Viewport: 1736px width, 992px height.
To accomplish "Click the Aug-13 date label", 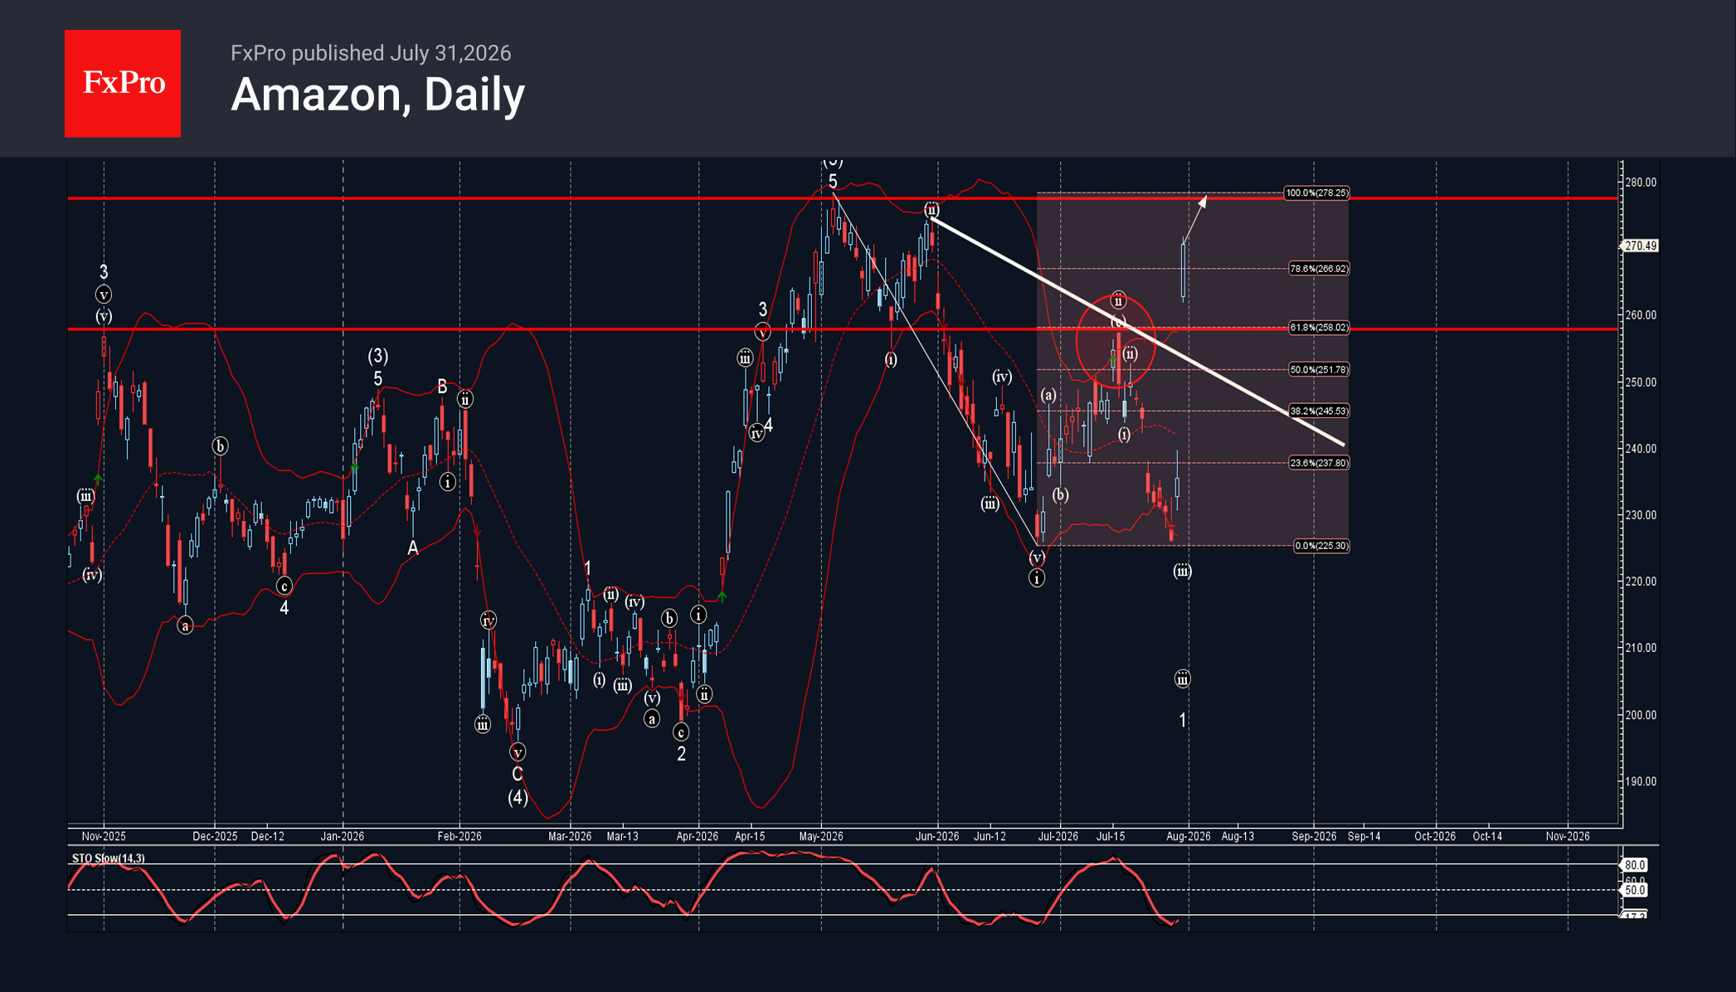I will point(1238,836).
